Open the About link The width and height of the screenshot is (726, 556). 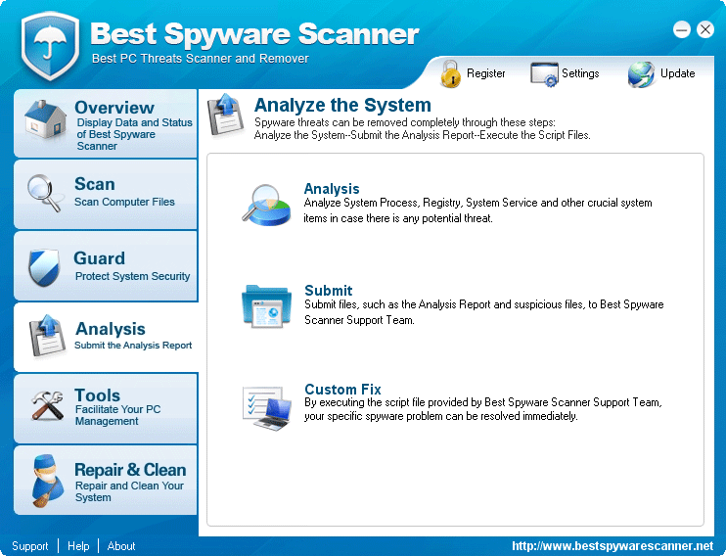click(x=121, y=546)
